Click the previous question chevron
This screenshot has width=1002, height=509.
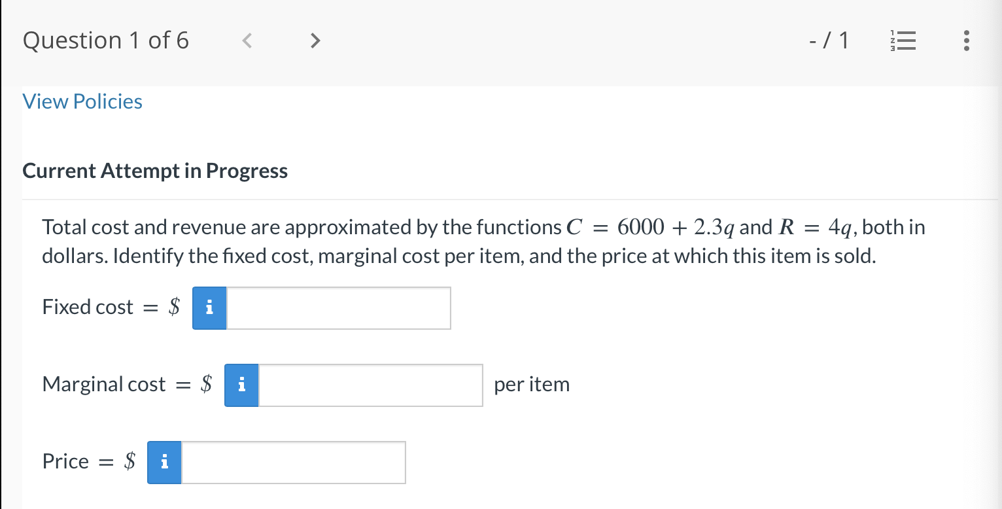pos(247,41)
